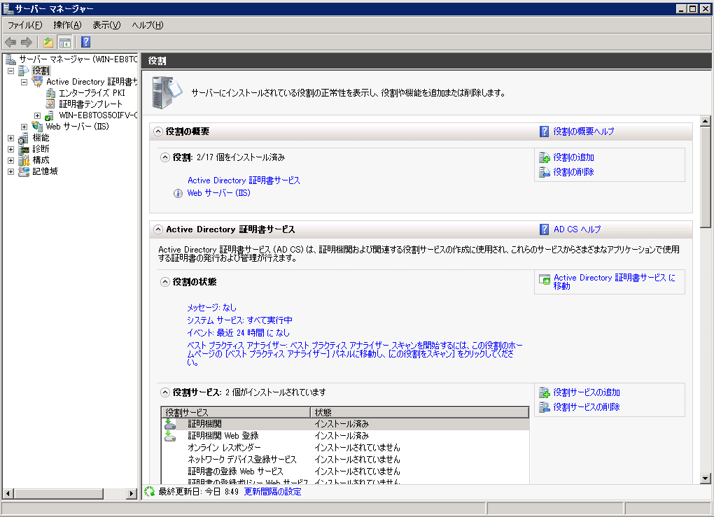714x517 pixels.
Task: Expand the Web サーバー (IIS) tree node
Action: point(24,127)
